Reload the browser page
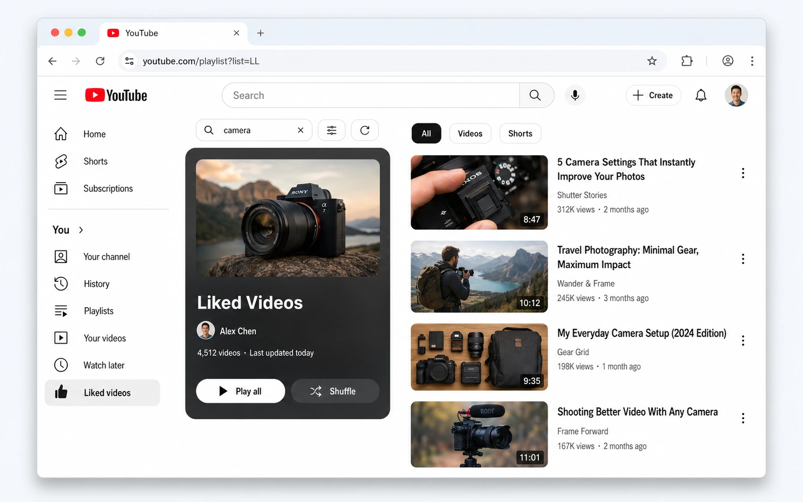 (100, 61)
